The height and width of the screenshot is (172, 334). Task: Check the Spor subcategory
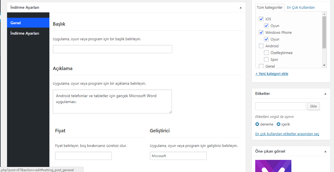click(x=266, y=59)
